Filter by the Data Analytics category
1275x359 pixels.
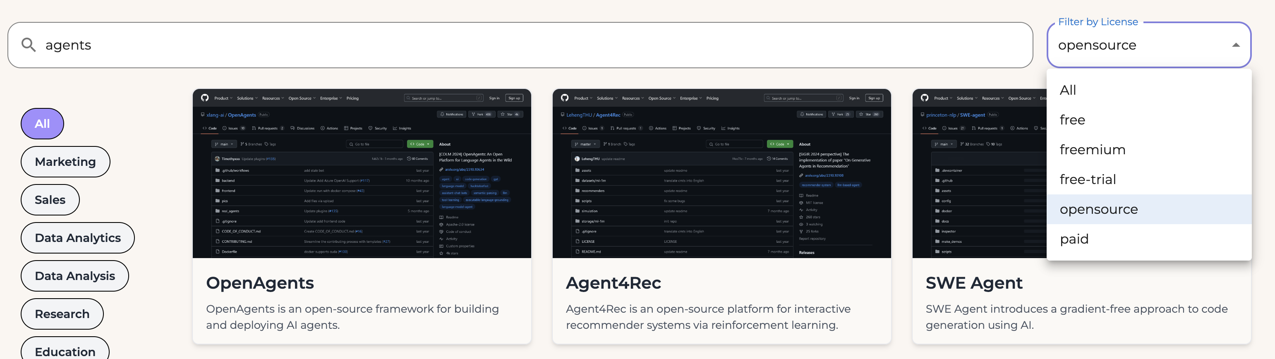pos(78,238)
